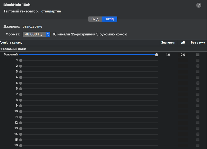
Task: Toggle mute checkbox for channel 1
Action: point(198,60)
